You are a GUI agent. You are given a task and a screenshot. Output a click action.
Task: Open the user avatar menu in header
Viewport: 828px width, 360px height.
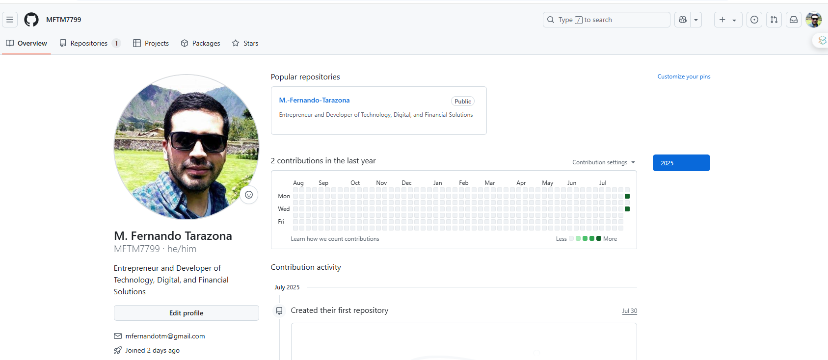click(814, 20)
